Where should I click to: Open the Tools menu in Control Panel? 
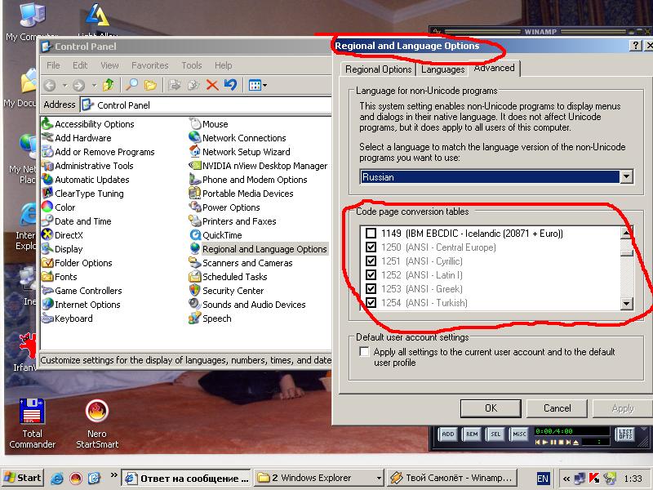(192, 65)
